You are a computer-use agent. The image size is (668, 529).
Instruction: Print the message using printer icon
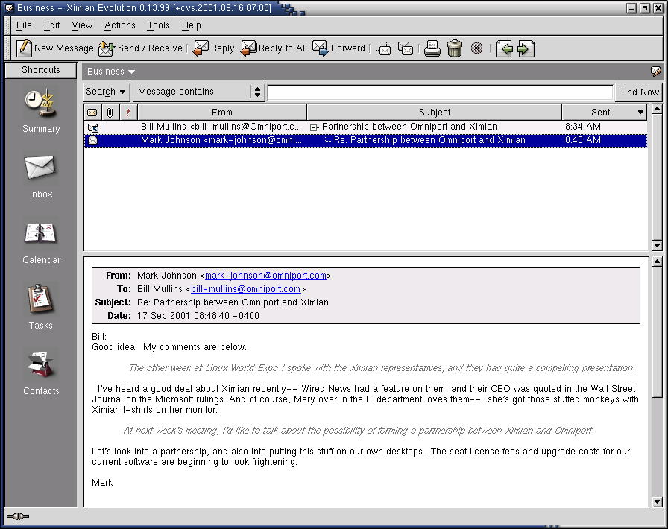click(x=432, y=48)
